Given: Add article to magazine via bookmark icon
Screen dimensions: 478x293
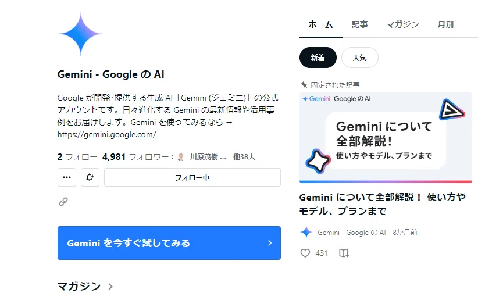Looking at the screenshot, I should pyautogui.click(x=344, y=253).
